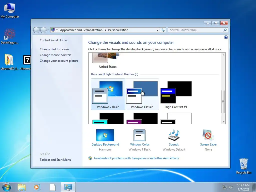Select the chrome32_4 folder on desktop
Image resolution: width=256 pixels, height=192 pixels.
tap(9, 62)
